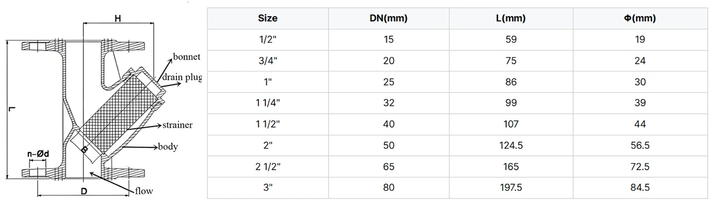
Task: Select the 1/2" size cell
Action: point(268,39)
